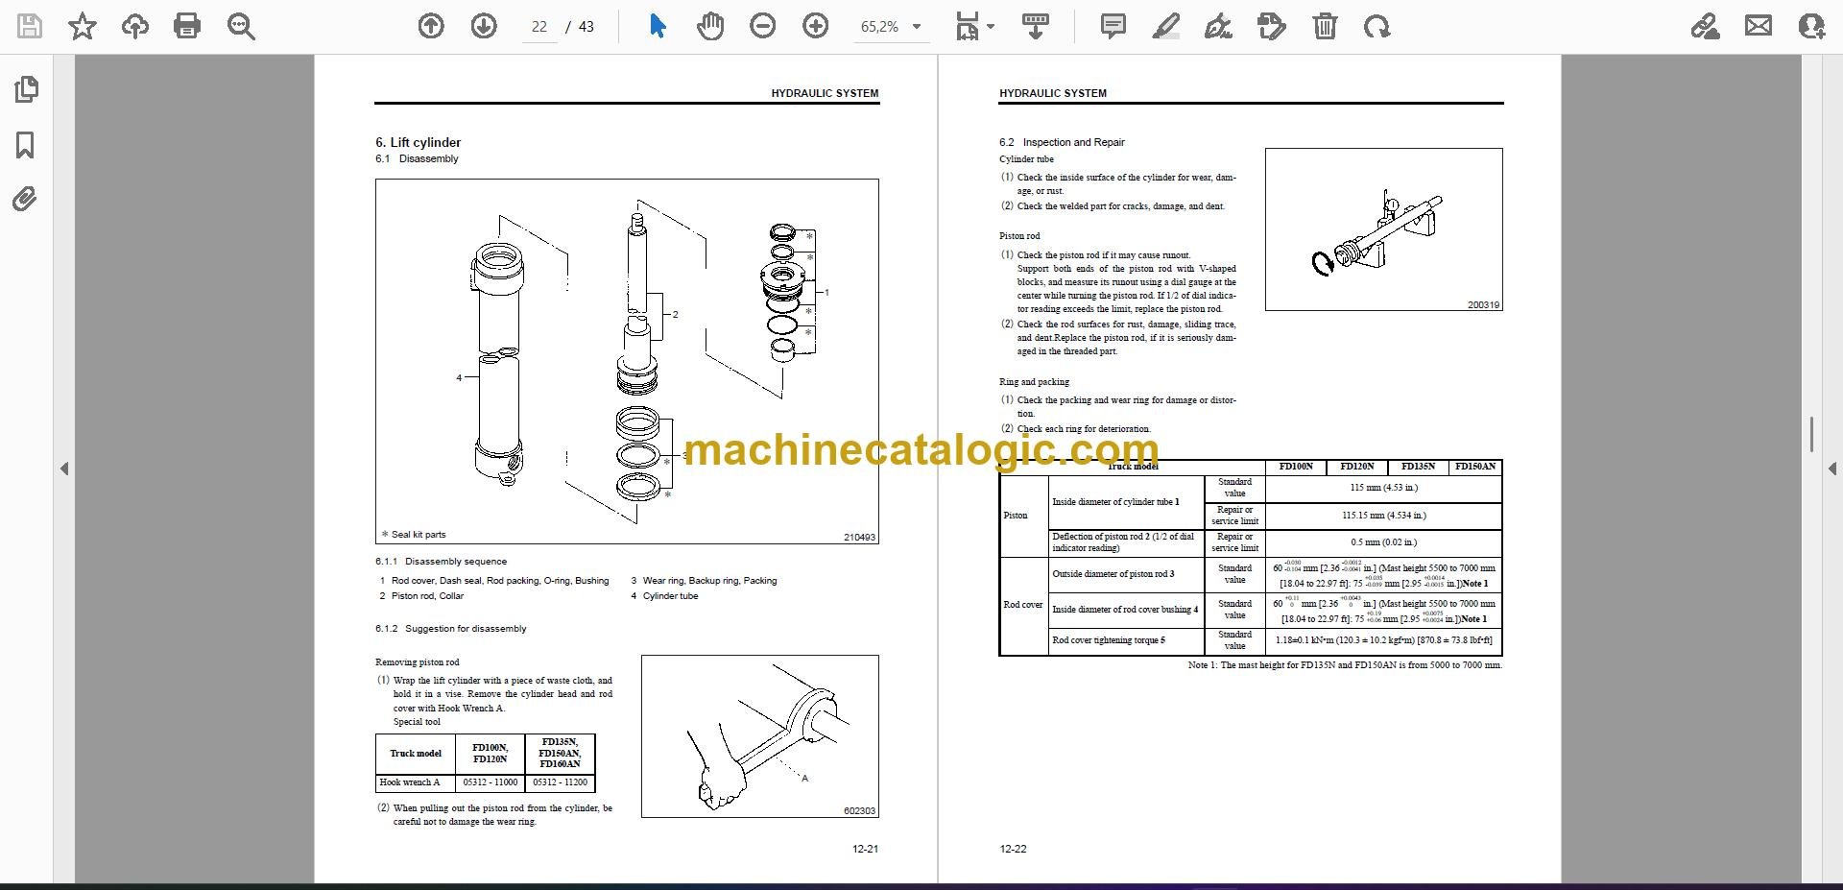Open the sign with pen tool

click(x=1218, y=27)
